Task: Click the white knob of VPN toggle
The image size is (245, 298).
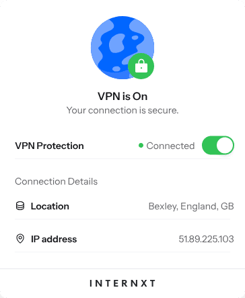Action: point(225,146)
